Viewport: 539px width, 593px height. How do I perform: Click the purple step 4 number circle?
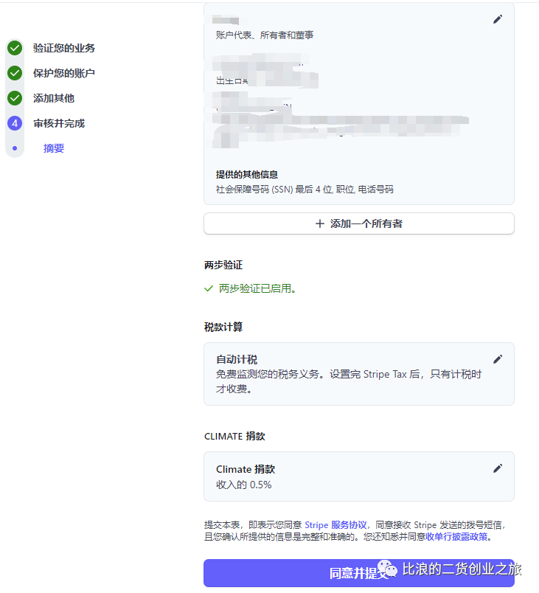coord(15,123)
